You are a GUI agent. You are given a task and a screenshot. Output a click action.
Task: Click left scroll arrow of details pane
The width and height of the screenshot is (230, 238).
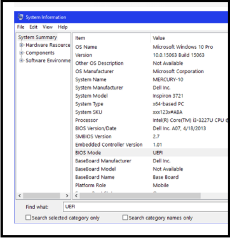click(x=76, y=195)
